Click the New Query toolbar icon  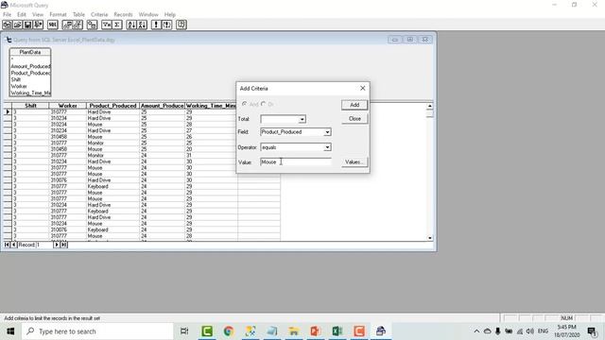(7, 25)
